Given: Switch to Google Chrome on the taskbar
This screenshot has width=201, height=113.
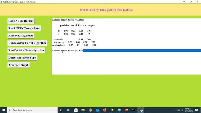Looking at the screenshot, I should point(90,110).
